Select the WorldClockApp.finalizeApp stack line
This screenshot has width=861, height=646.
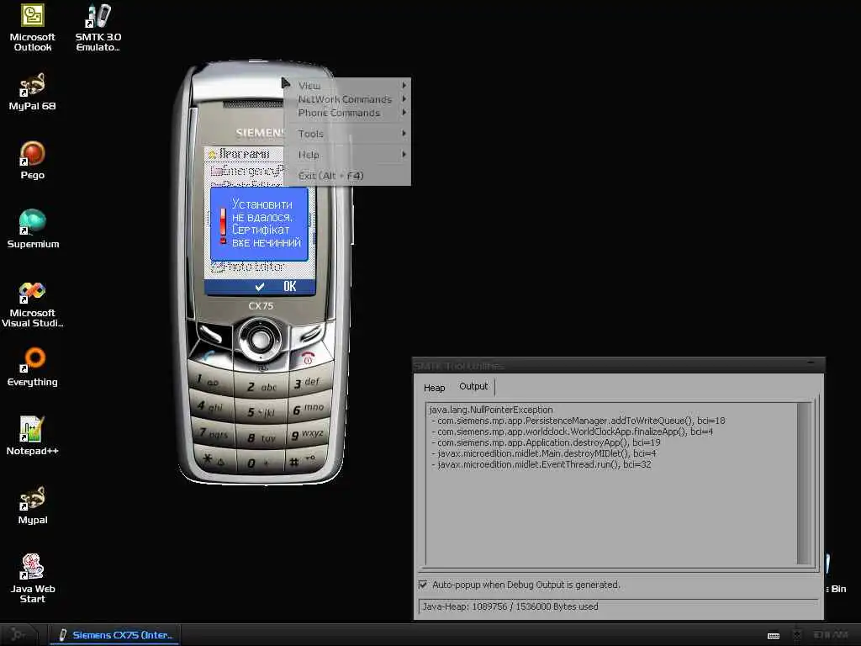[x=572, y=432]
